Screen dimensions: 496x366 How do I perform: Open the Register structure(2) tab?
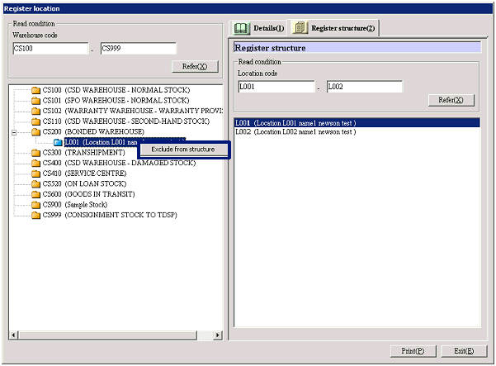click(334, 29)
